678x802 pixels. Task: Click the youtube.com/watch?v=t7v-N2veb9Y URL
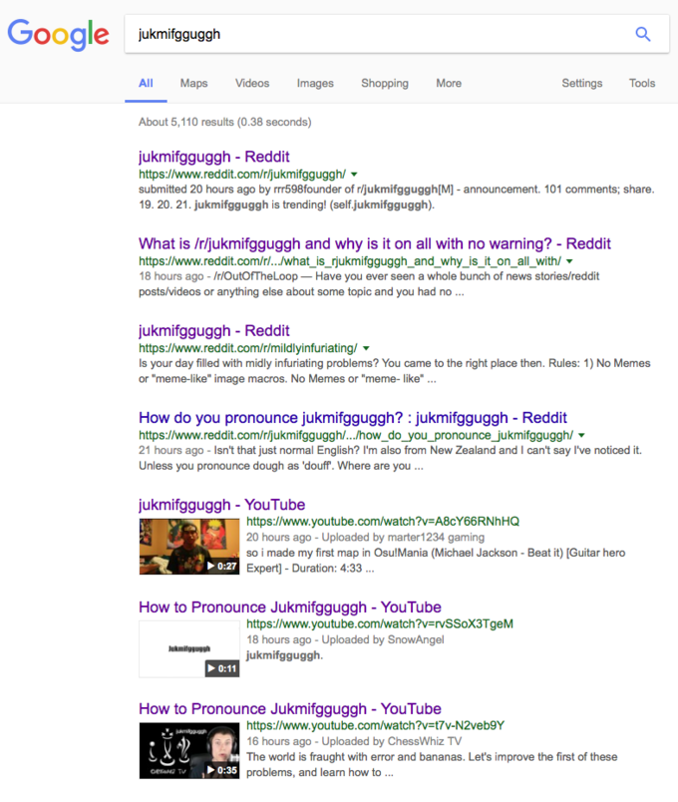point(375,725)
